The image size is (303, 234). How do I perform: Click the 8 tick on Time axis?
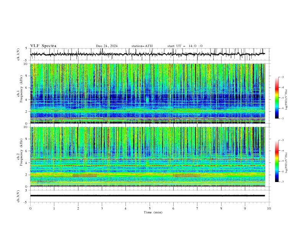click(x=221, y=208)
